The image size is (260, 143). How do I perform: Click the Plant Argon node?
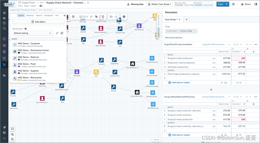pyautogui.click(x=77, y=72)
